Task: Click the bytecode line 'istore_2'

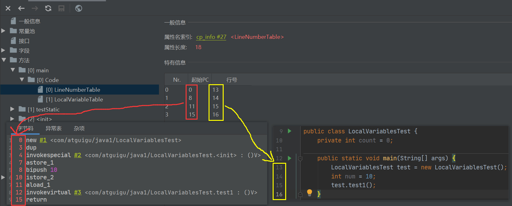Action: (x=40, y=178)
